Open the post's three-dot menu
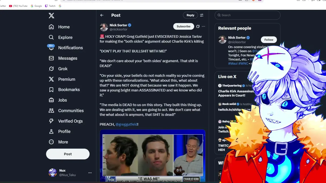Image resolution: width=326 pixels, height=183 pixels. (x=203, y=26)
